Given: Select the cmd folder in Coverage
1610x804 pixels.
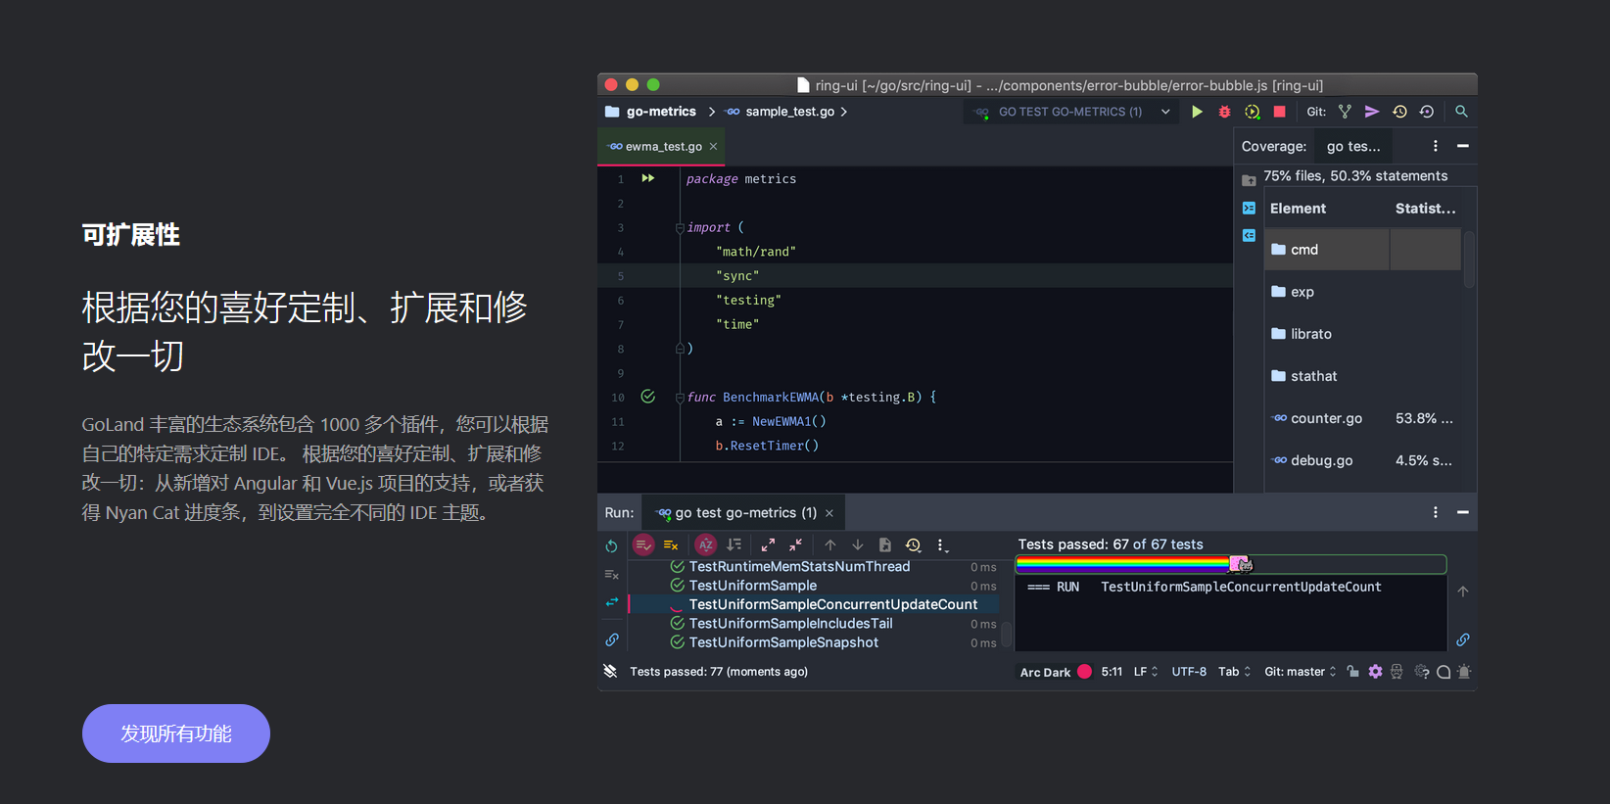Looking at the screenshot, I should pos(1362,250).
